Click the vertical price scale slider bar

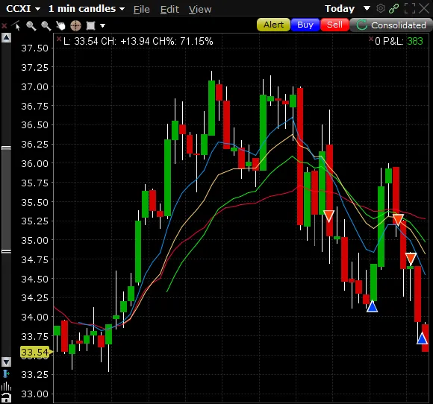click(7, 200)
